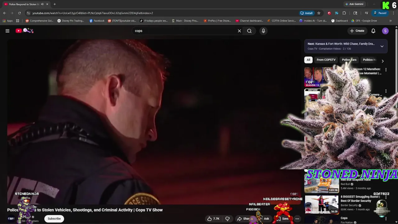Open more actions ellipsis under video
Screen dimensions: 398x224
point(297,219)
